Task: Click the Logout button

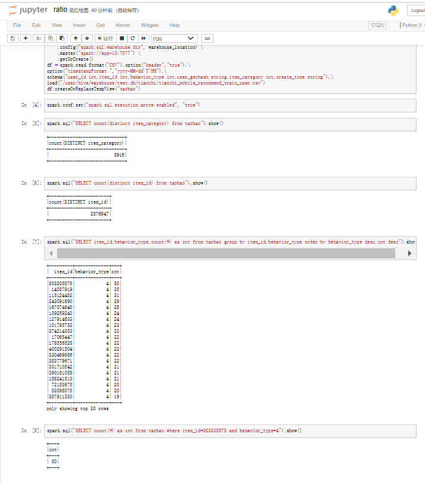Action: point(417,10)
